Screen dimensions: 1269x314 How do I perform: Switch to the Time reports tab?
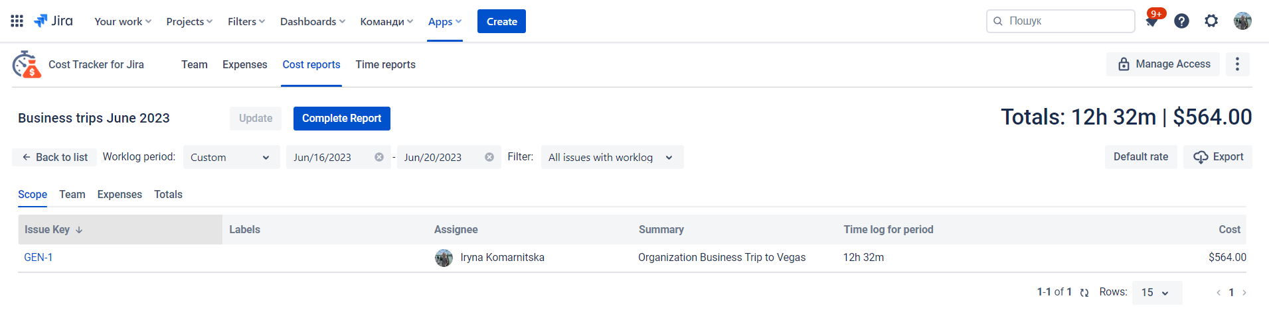386,64
